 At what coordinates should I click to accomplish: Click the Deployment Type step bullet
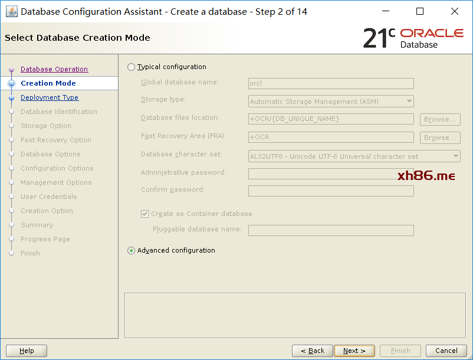click(x=11, y=98)
